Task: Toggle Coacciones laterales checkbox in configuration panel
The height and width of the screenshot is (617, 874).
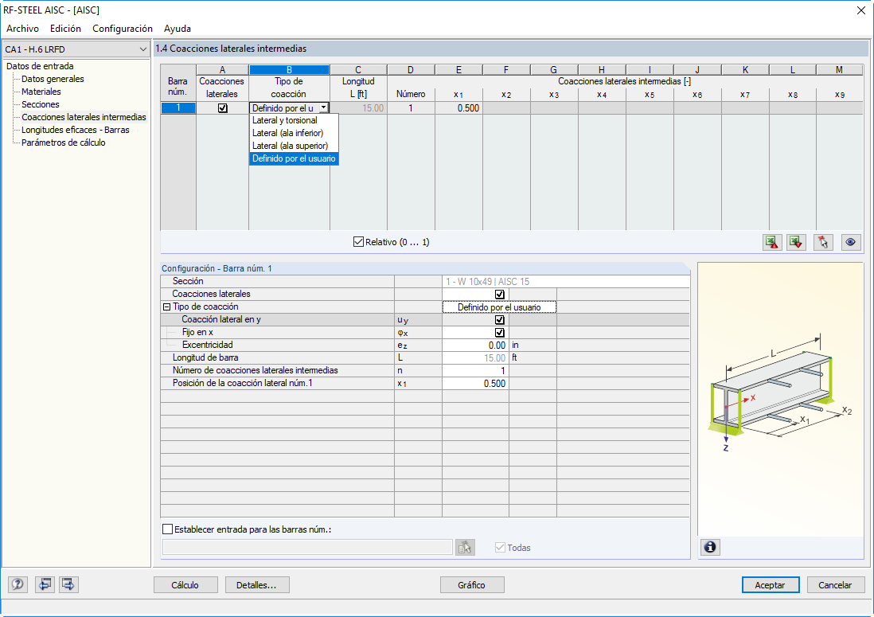Action: 499,295
